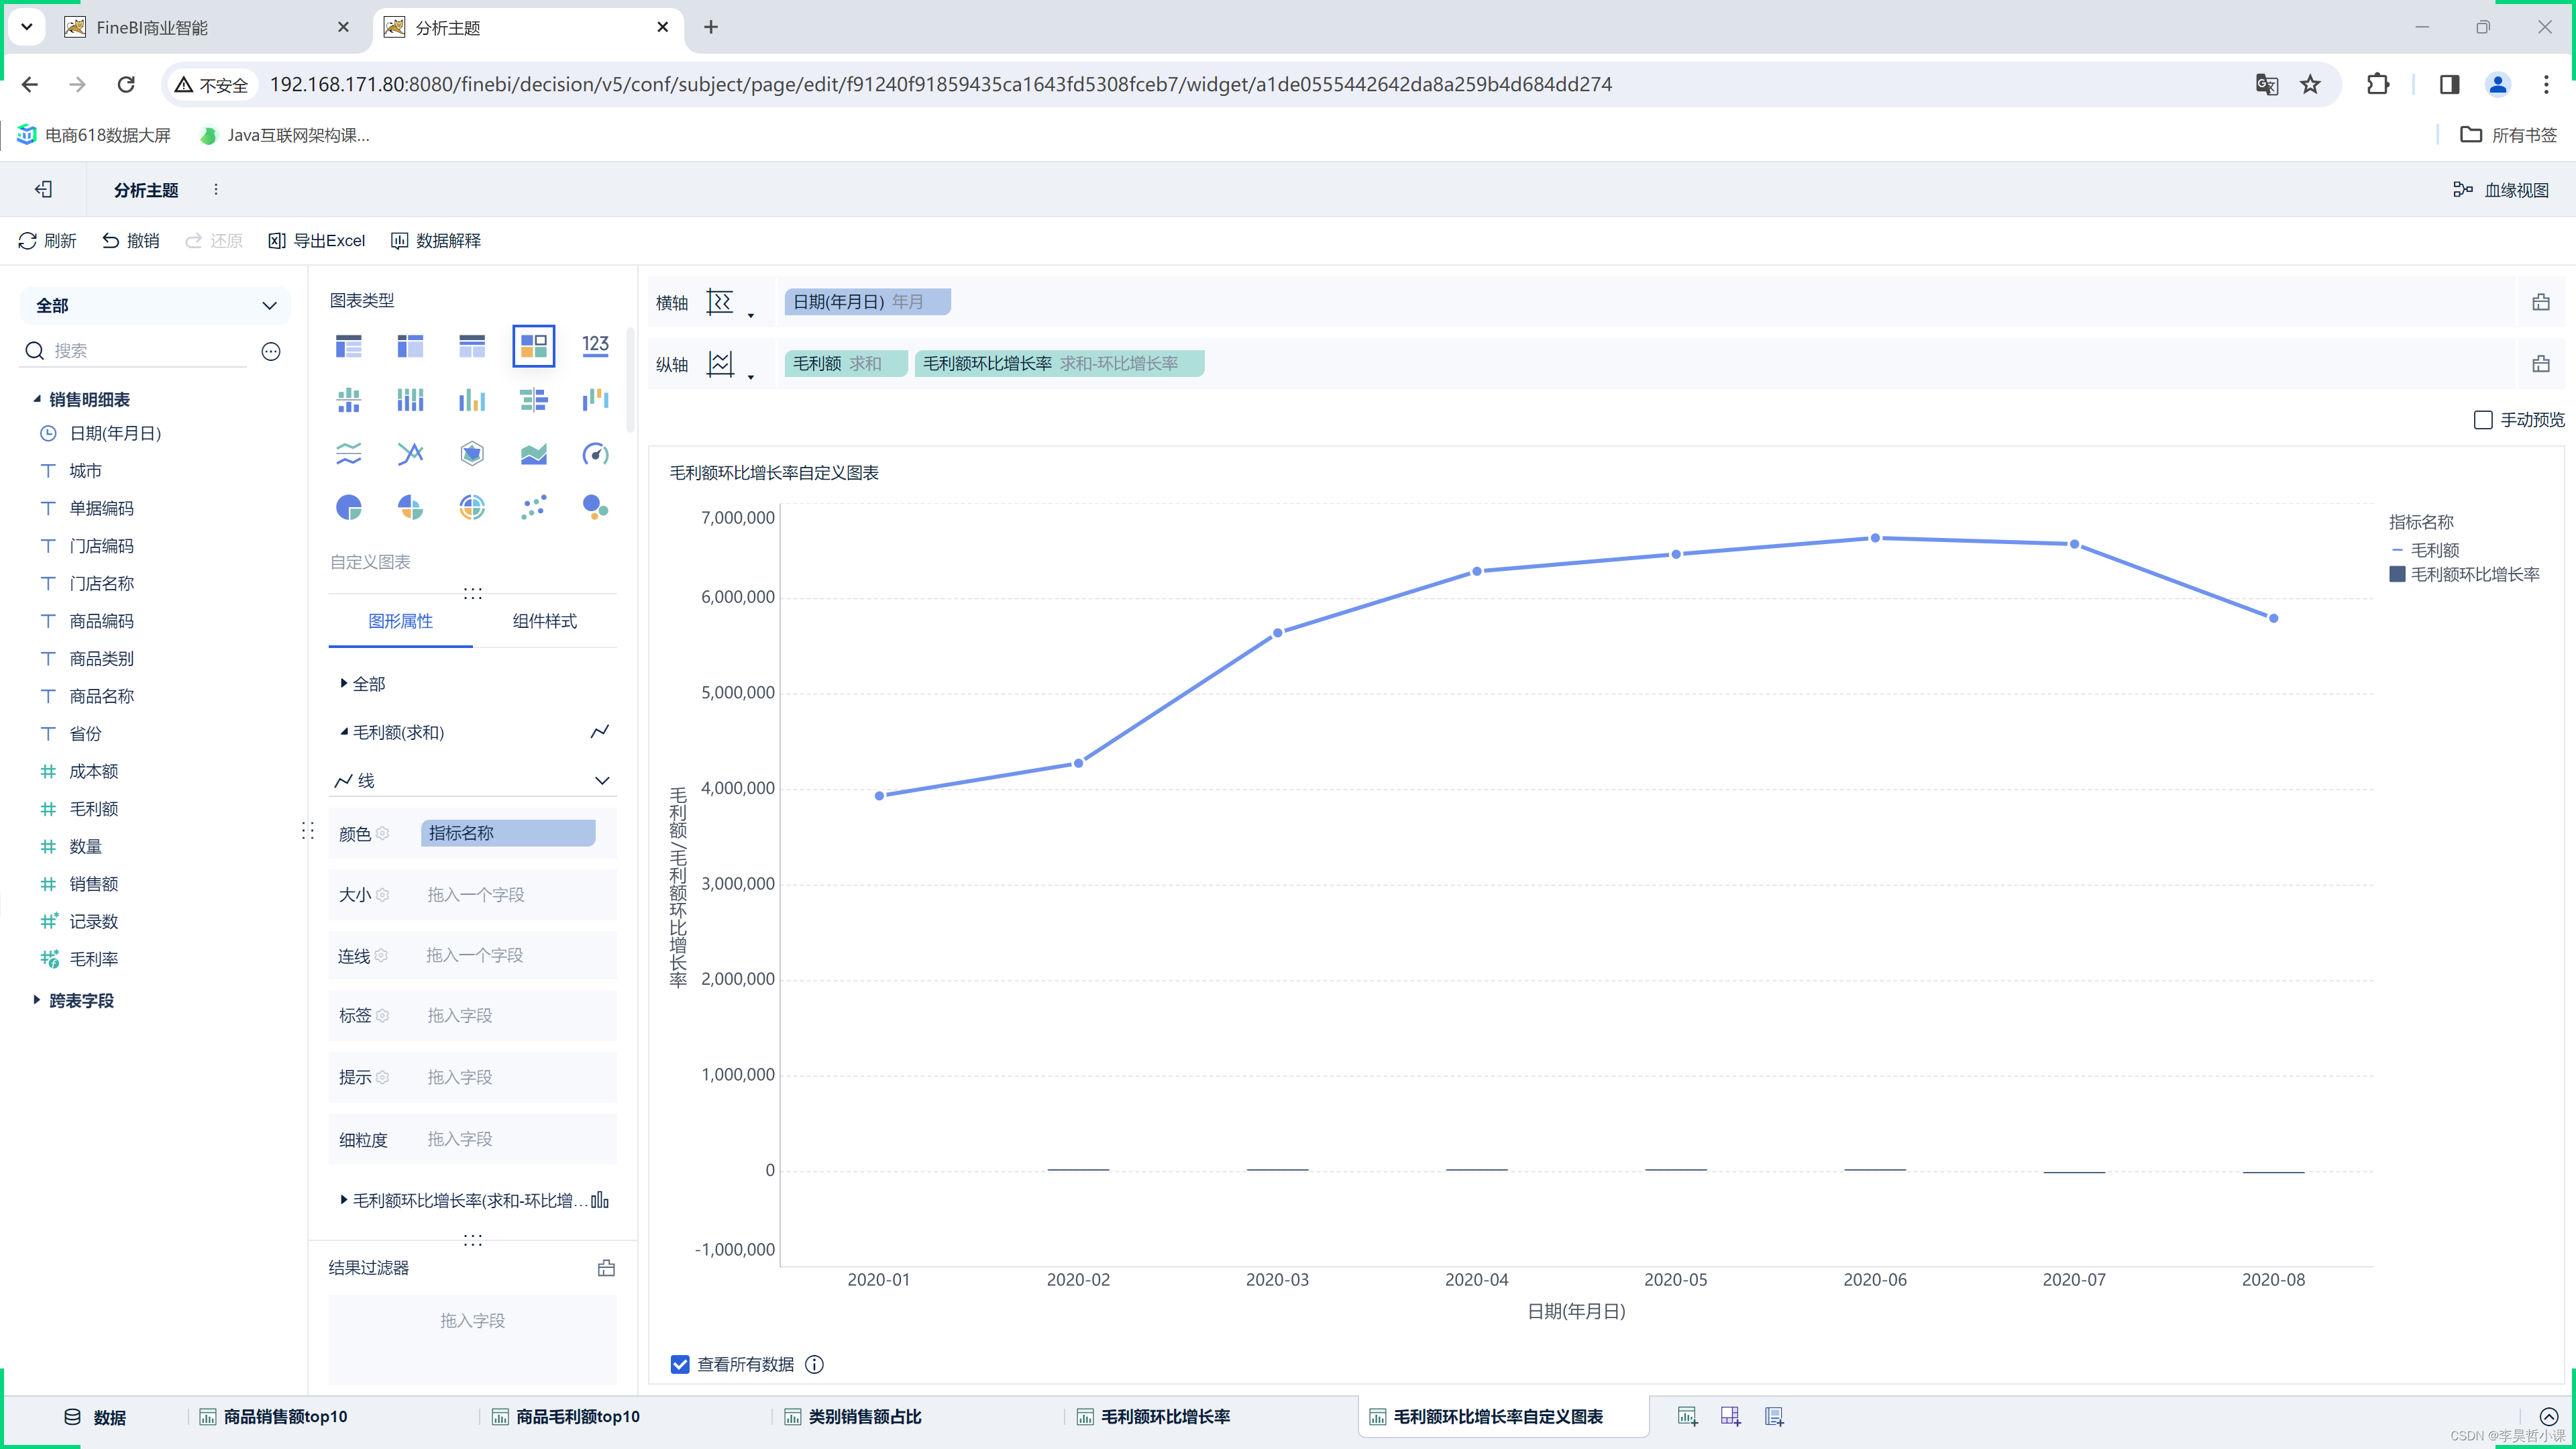This screenshot has width=2576, height=1449.
Task: Select the KPI card 123 chart type
Action: pos(596,346)
